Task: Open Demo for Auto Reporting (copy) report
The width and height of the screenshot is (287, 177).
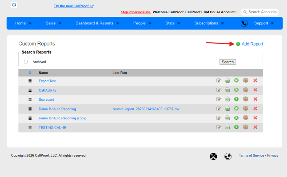Action: click(62, 118)
